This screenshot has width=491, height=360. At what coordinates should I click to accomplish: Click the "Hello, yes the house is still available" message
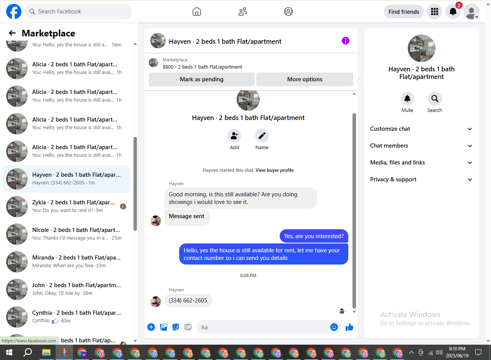click(x=264, y=254)
